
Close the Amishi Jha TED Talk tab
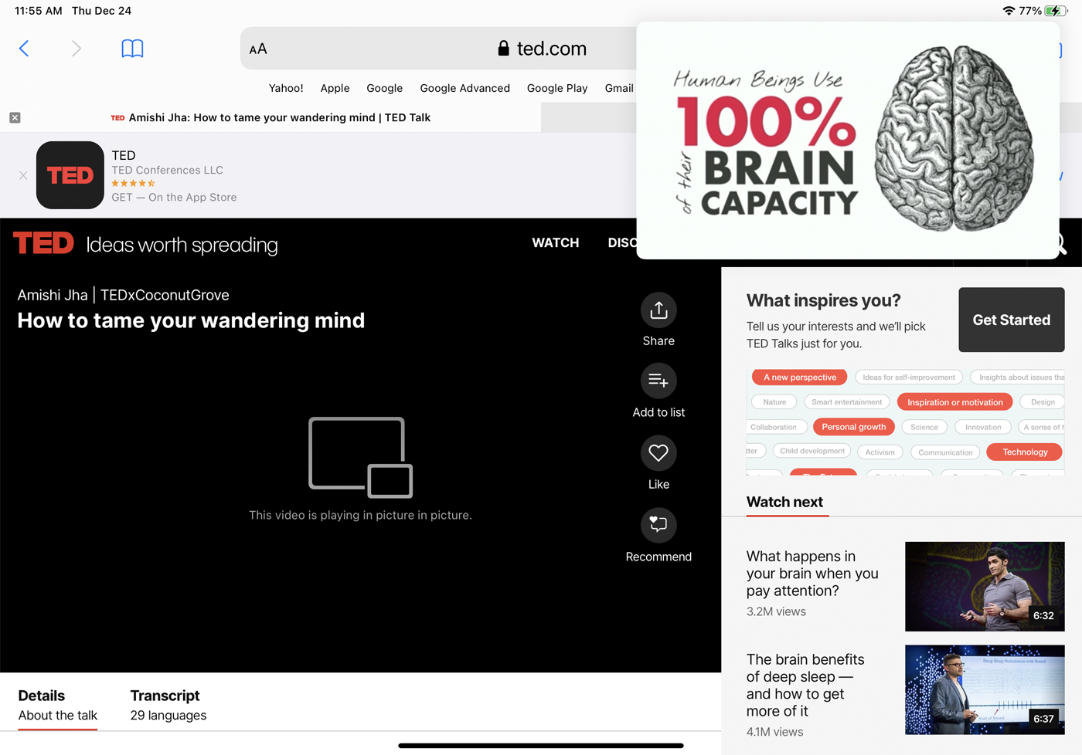[15, 117]
